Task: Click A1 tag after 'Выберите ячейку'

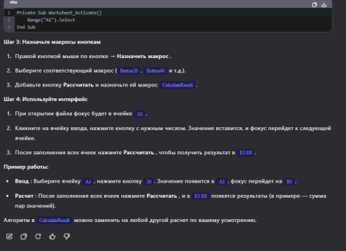Action: [88, 182]
